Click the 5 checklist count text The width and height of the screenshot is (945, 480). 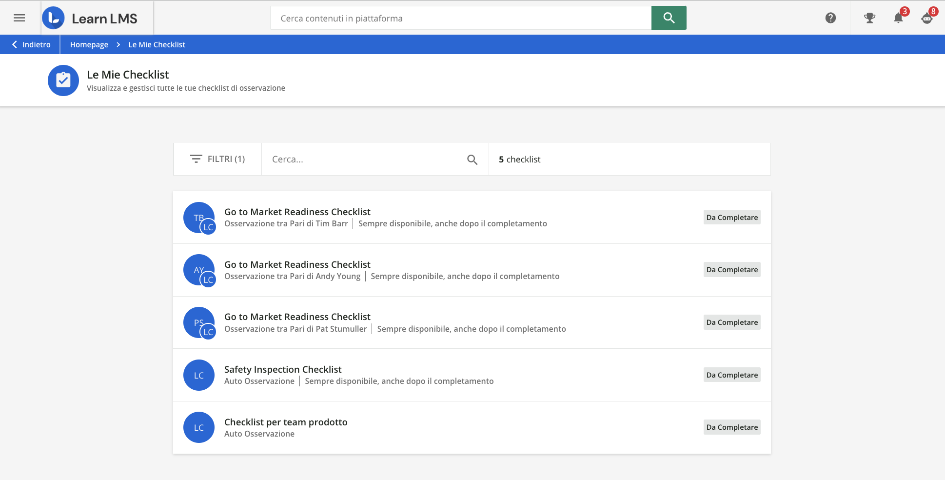520,160
